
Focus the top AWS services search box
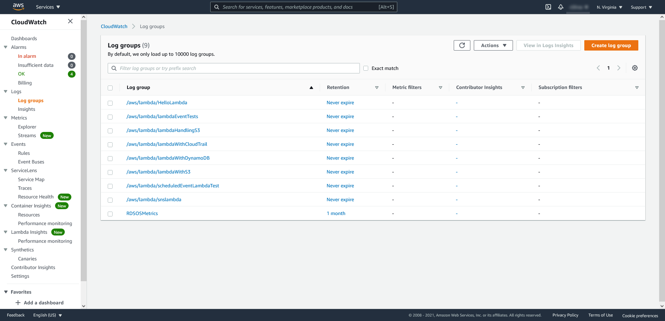303,7
